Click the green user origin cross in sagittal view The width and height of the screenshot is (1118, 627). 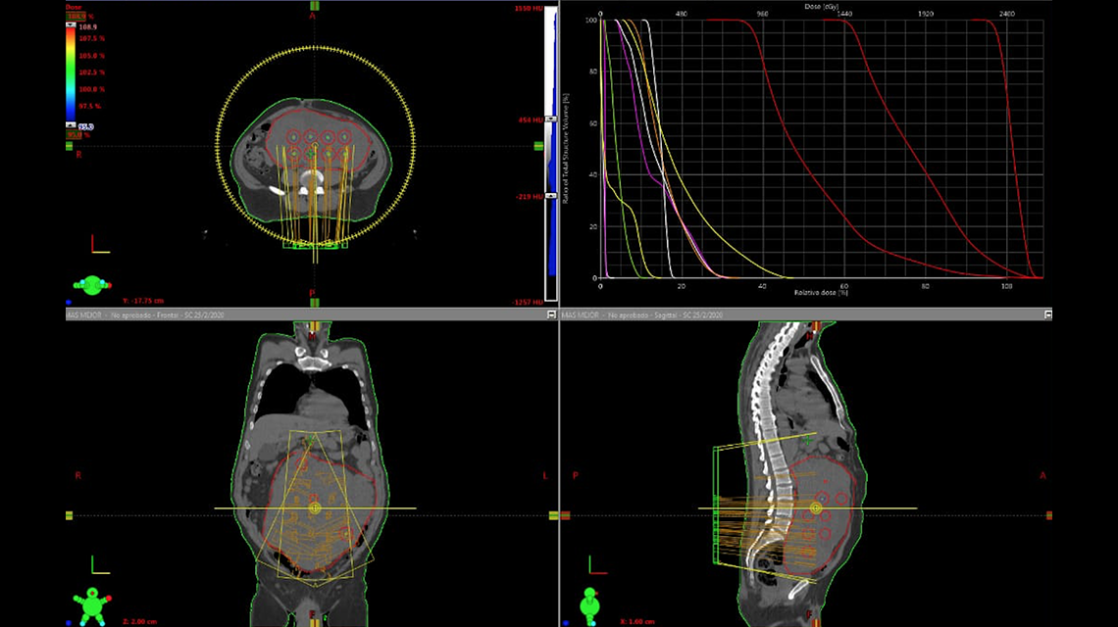[x=808, y=442]
